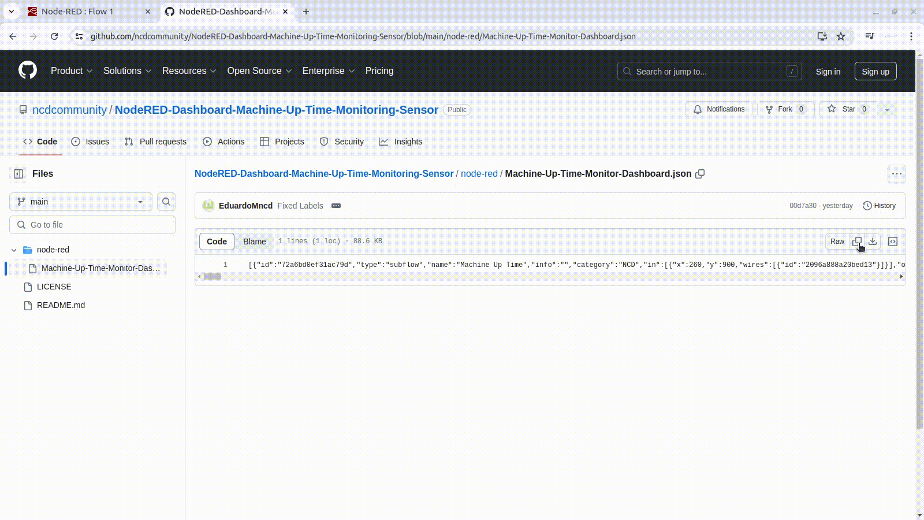Expand the Open Source menu
This screenshot has width=924, height=520.
pyautogui.click(x=259, y=70)
